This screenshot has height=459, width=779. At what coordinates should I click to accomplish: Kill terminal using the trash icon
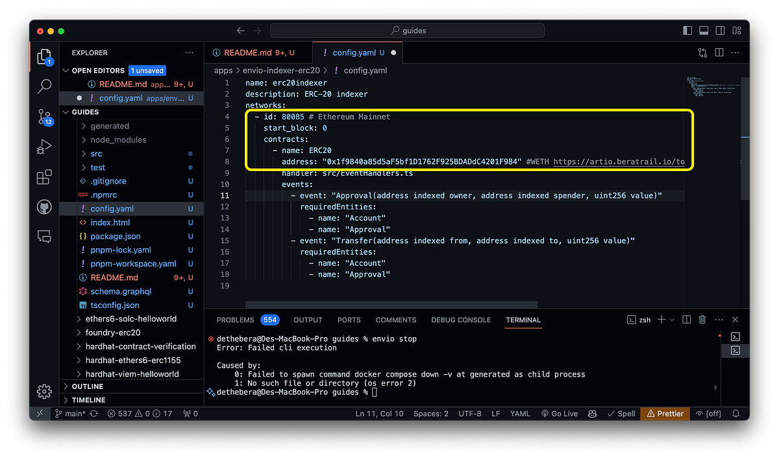pos(702,320)
